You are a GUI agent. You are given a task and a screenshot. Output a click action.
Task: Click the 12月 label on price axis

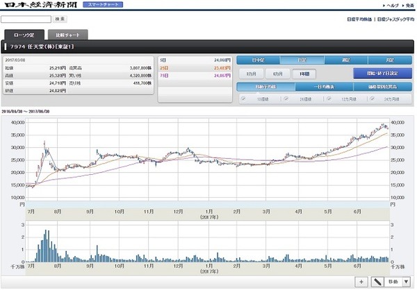click(178, 212)
